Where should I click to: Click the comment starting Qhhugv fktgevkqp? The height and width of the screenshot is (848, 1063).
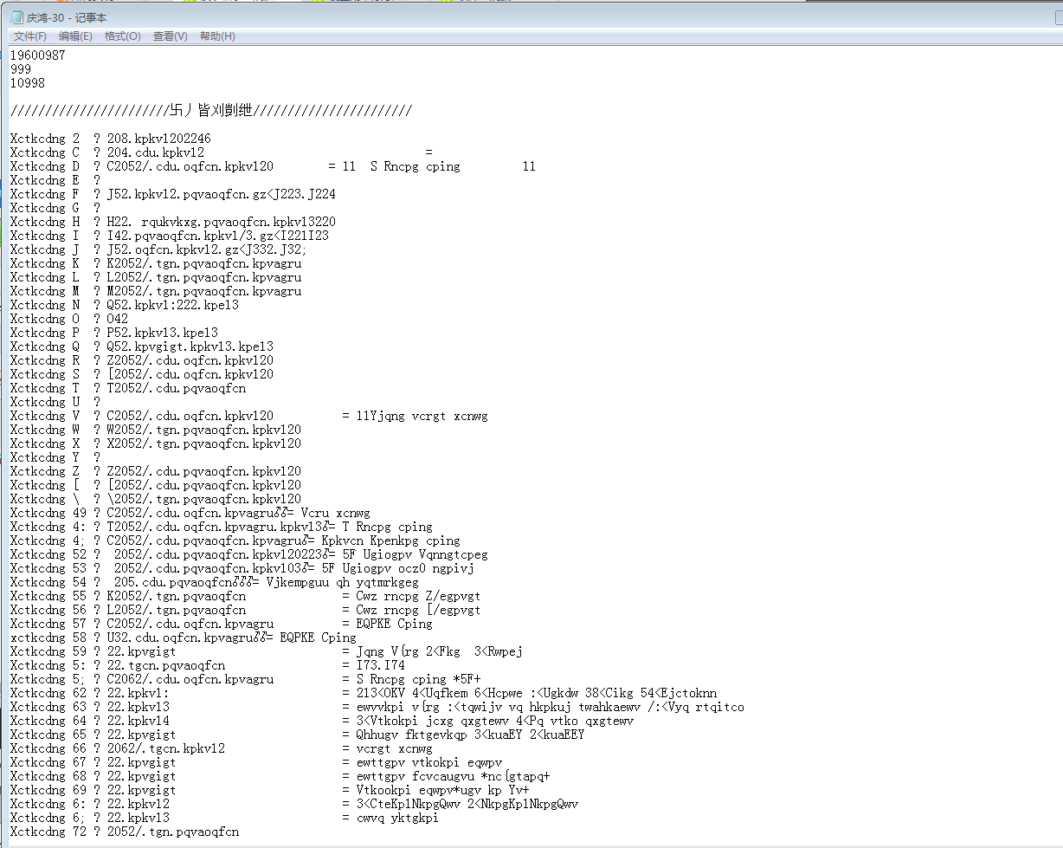470,735
